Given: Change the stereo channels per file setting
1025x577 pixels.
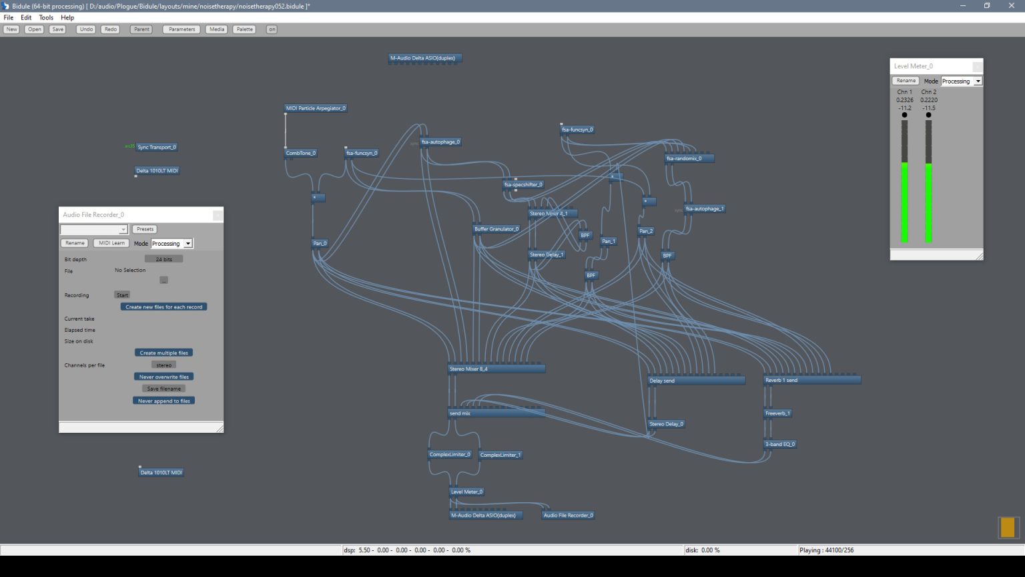Looking at the screenshot, I should click(x=163, y=365).
